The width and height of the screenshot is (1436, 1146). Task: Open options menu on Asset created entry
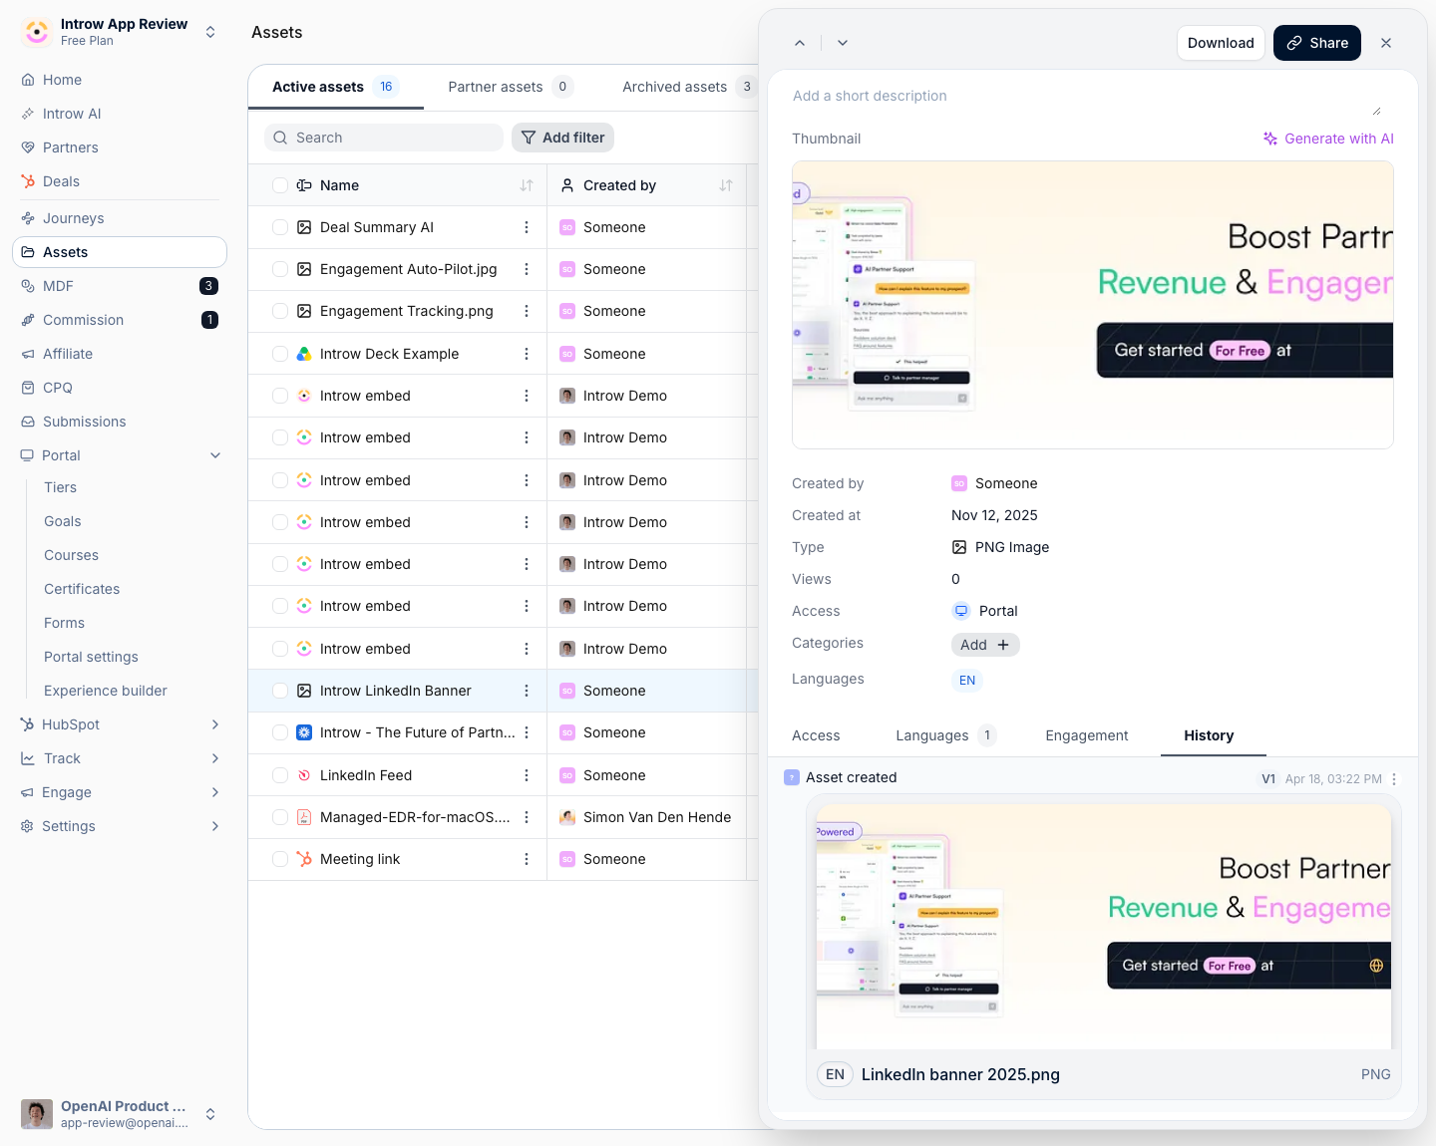1394,779
